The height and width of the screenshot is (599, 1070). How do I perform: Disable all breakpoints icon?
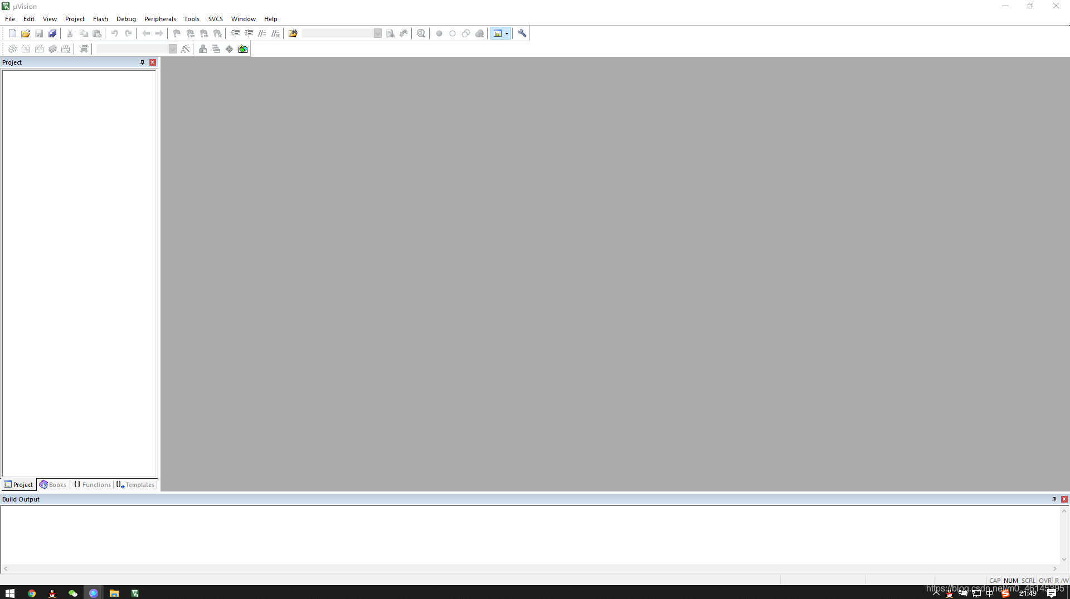tap(466, 33)
